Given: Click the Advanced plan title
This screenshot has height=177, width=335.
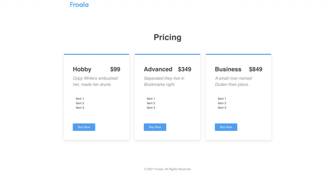Looking at the screenshot, I should [x=158, y=69].
